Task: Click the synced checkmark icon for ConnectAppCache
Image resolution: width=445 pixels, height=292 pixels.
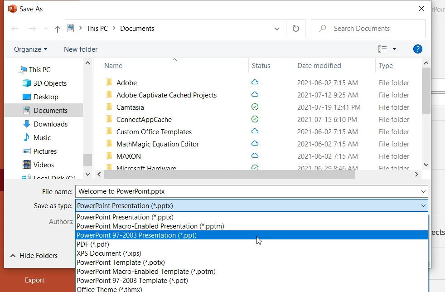Action: [255, 119]
